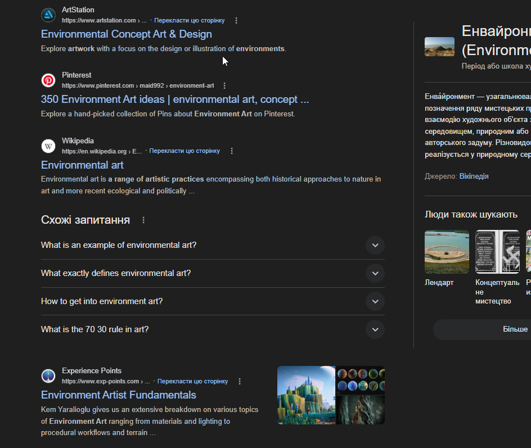Click the exp-points.com URL breadcrumb

pyautogui.click(x=106, y=381)
